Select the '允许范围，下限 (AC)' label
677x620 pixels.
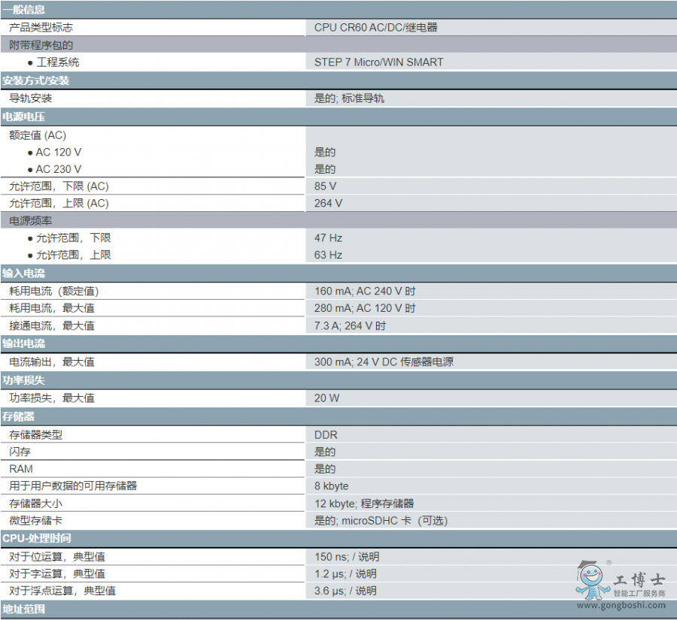(59, 186)
